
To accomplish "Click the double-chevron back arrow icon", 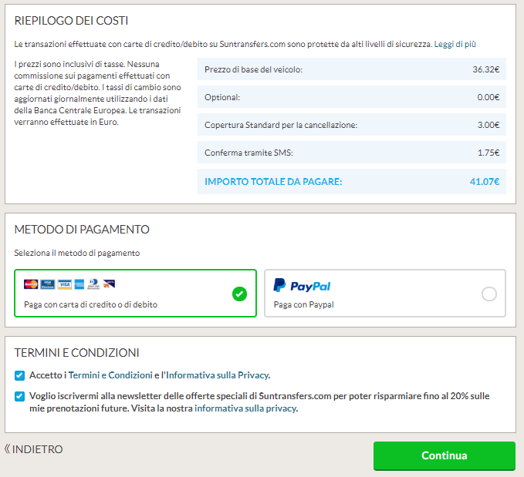I will click(x=8, y=449).
